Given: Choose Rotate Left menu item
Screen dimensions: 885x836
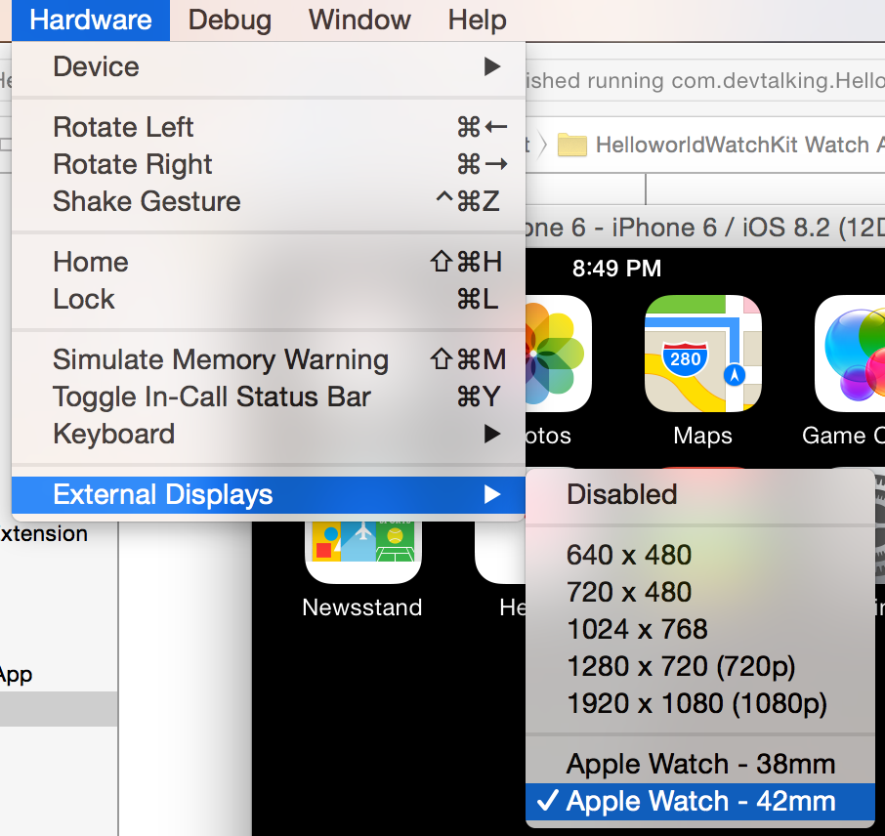Looking at the screenshot, I should pyautogui.click(x=269, y=127).
